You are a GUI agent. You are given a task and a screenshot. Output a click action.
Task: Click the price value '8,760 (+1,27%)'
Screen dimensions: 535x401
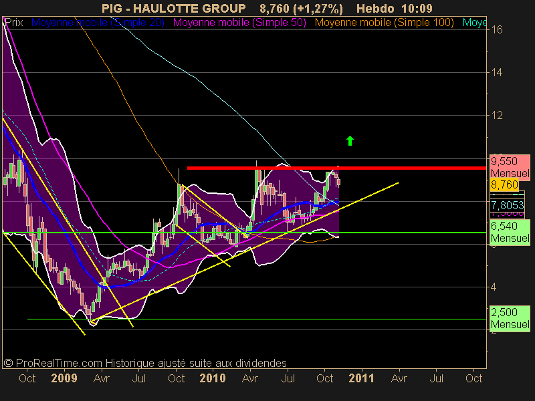tap(301, 9)
